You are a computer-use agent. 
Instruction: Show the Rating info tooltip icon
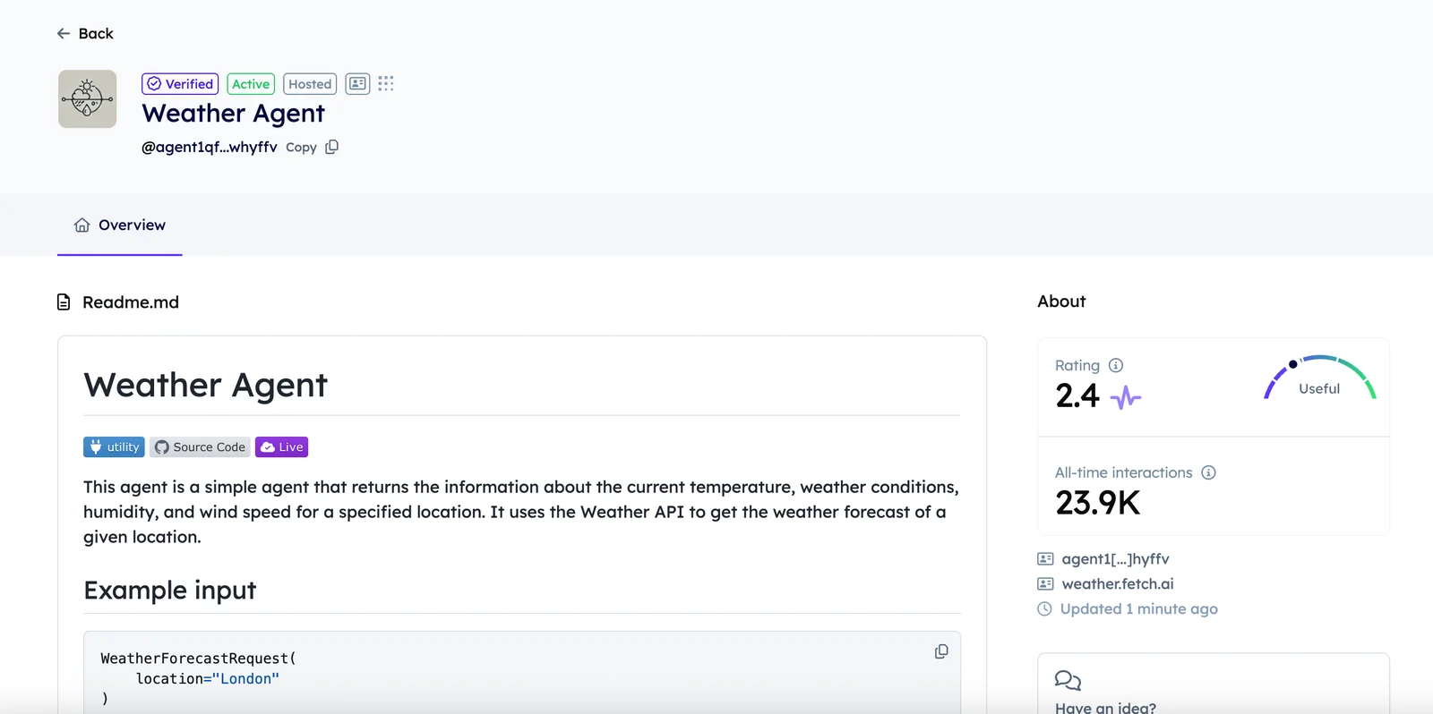[1116, 365]
